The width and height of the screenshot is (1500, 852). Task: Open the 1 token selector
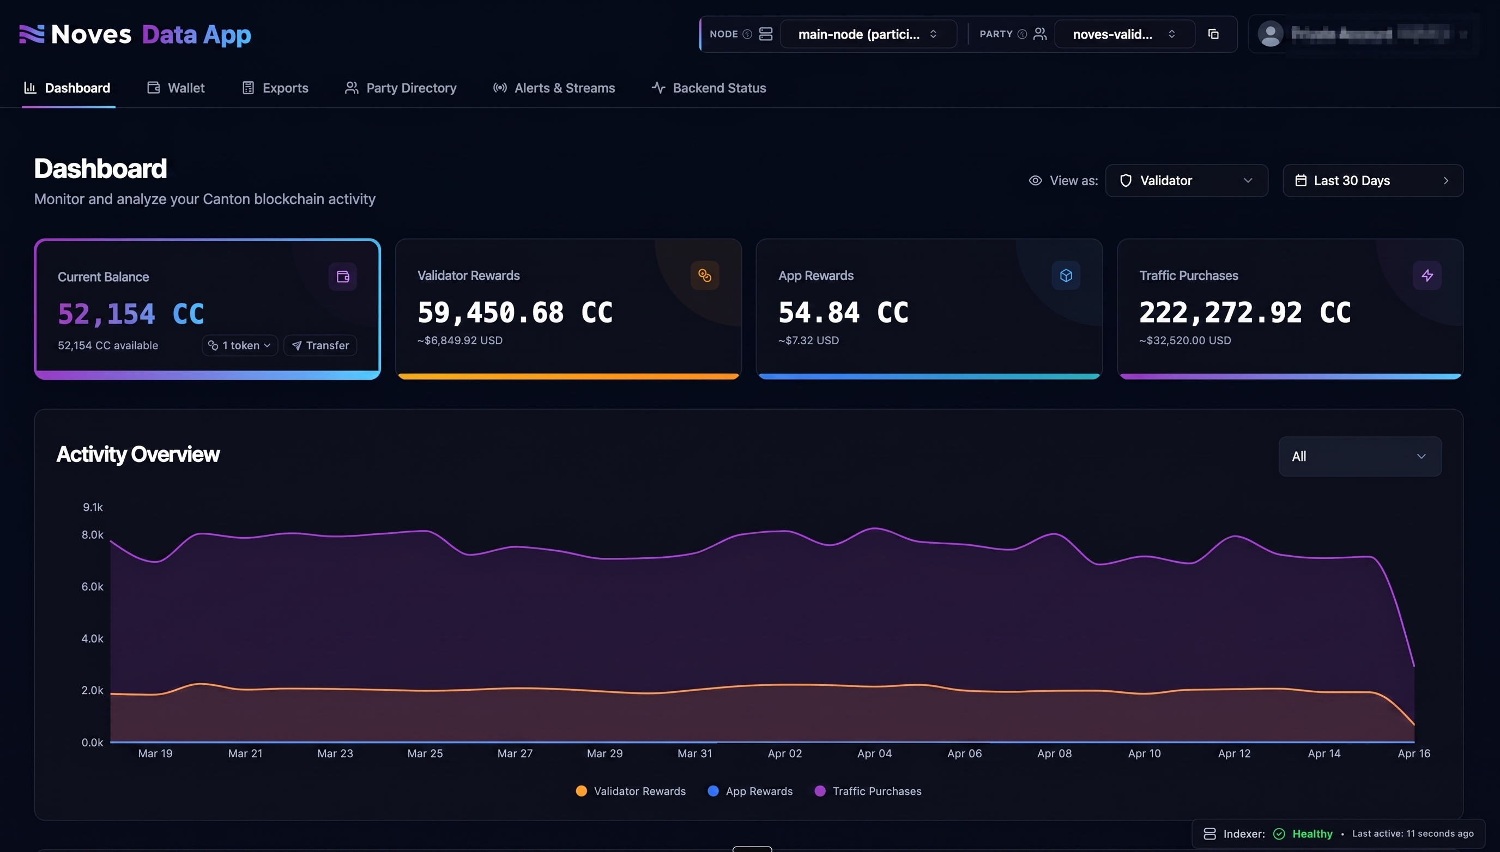[x=239, y=345]
